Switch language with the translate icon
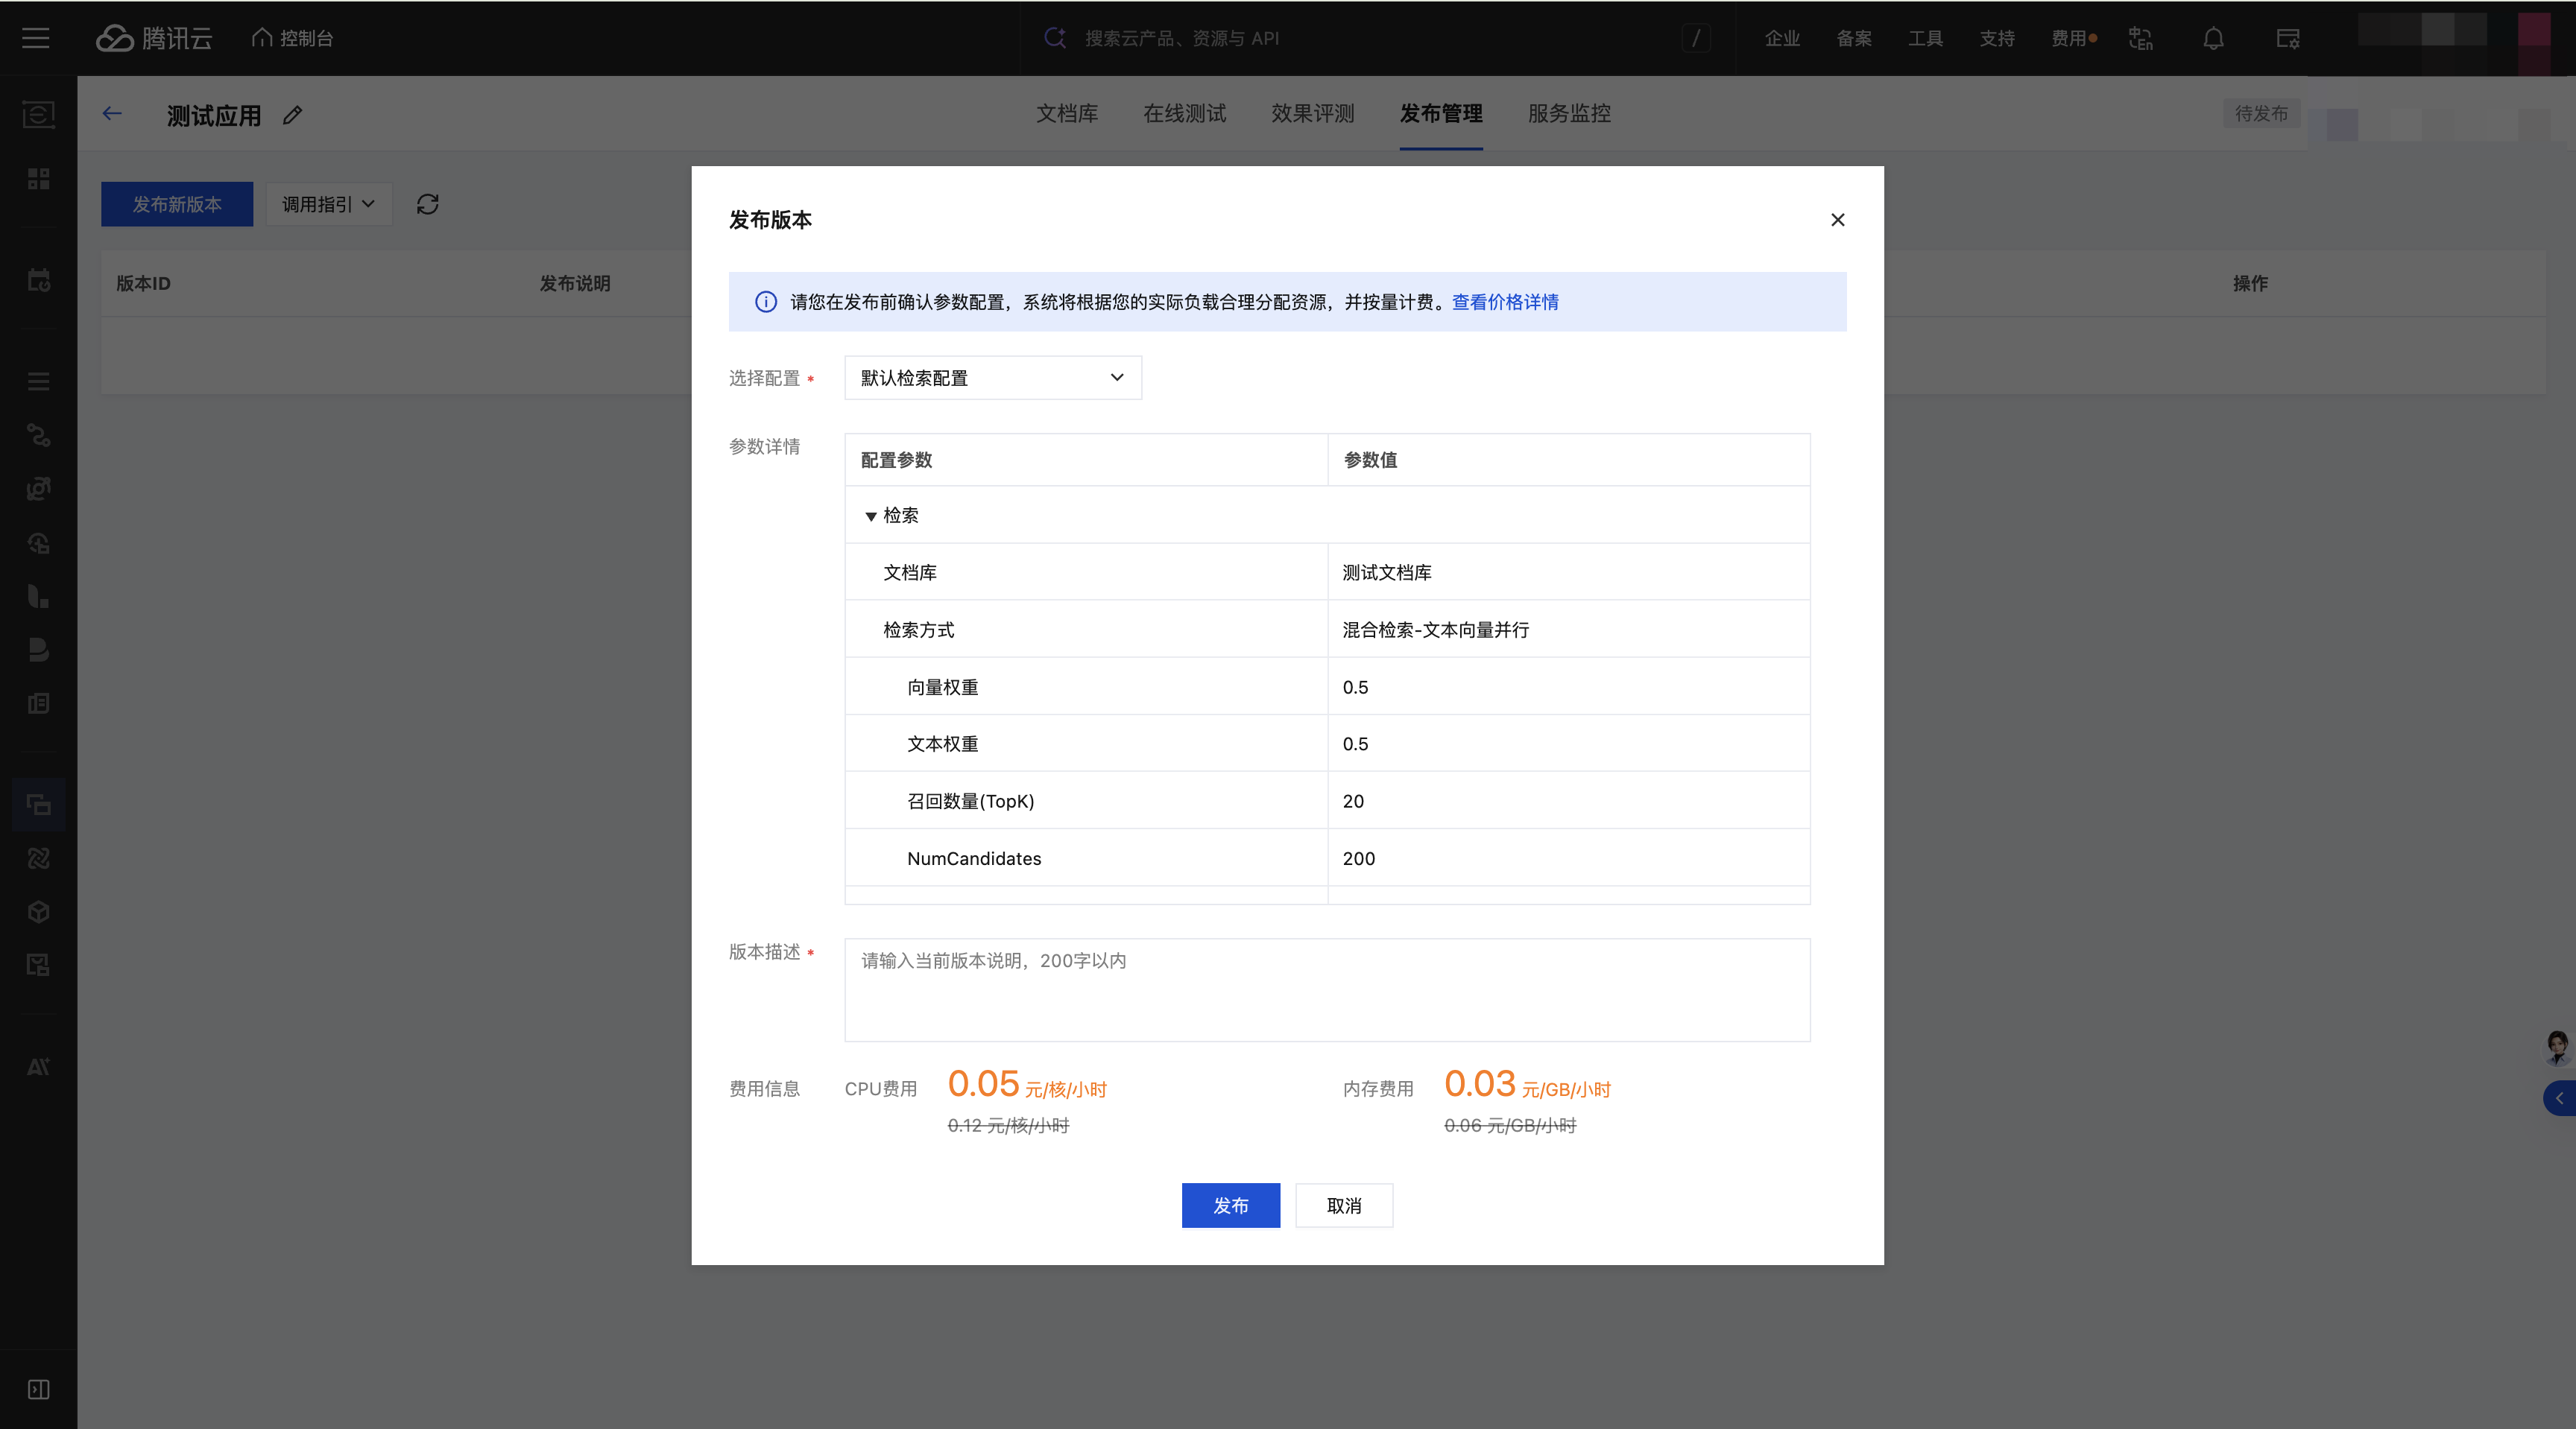Image resolution: width=2576 pixels, height=1429 pixels. pos(2140,38)
